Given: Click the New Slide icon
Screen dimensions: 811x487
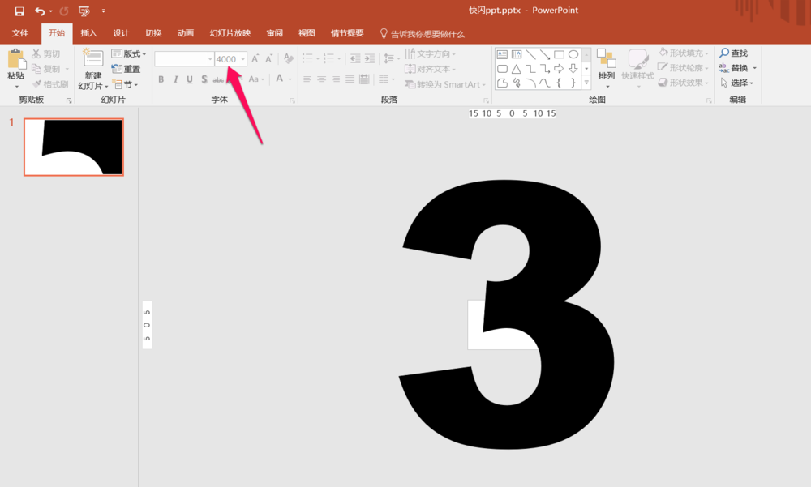Looking at the screenshot, I should pos(93,58).
